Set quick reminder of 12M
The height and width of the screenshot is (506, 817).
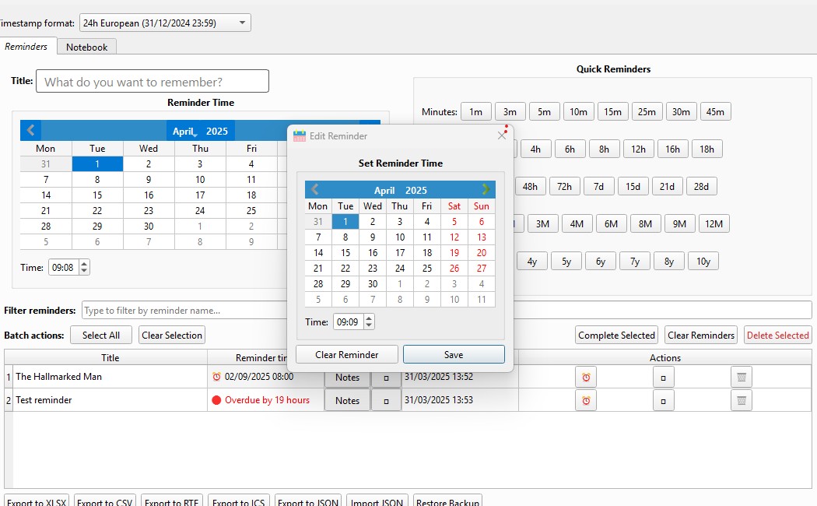click(x=714, y=223)
